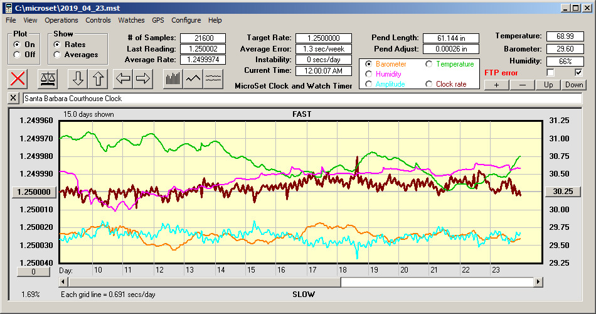The height and width of the screenshot is (314, 596).
Task: Untick the checked box above Down button
Action: [x=578, y=72]
